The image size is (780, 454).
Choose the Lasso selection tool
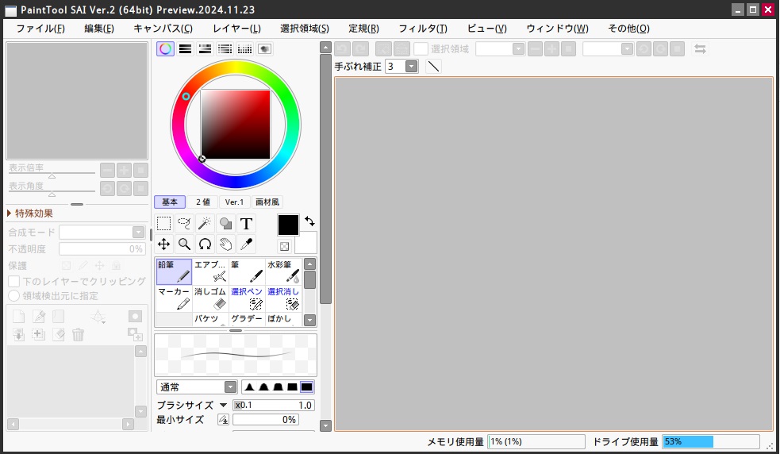tap(184, 223)
